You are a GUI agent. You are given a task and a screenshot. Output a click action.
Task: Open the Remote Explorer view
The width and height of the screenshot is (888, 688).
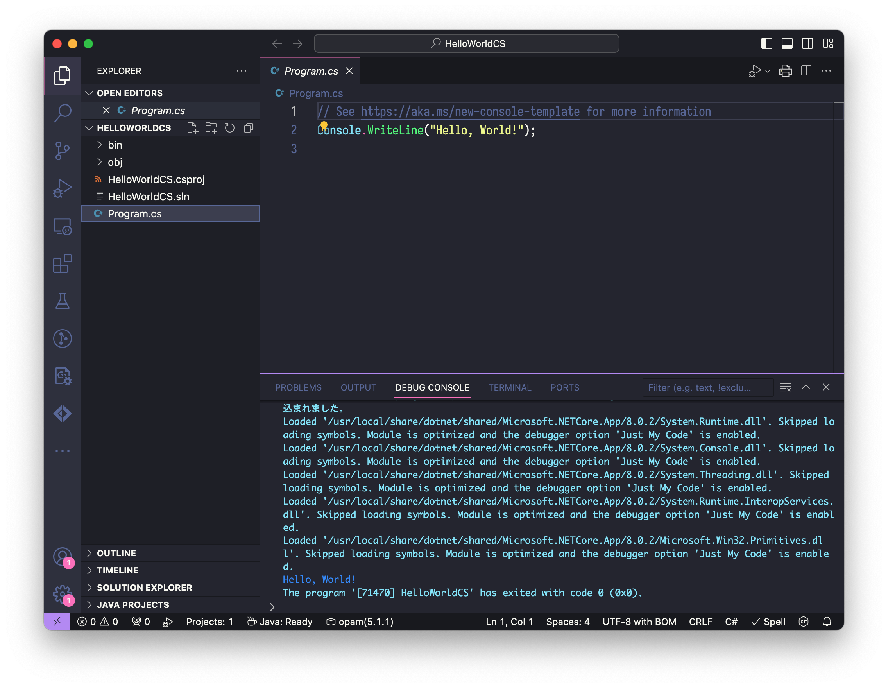coord(62,226)
